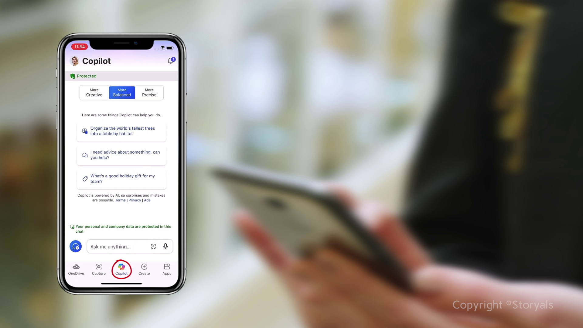
Task: Tap the camera/image scan icon
Action: 153,246
